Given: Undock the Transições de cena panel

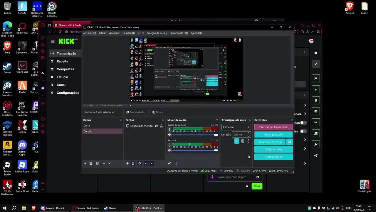Looking at the screenshot, I should 250,120.
